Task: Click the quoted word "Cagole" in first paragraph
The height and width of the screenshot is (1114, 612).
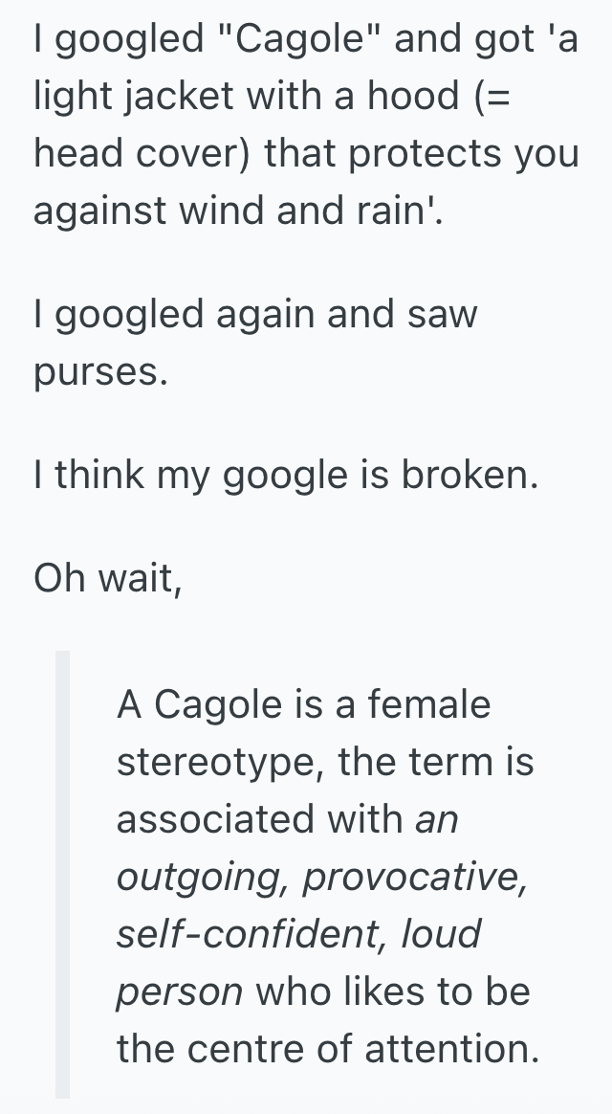Action: [304, 40]
